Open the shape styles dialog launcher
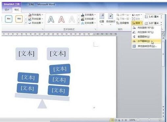 [42, 29]
